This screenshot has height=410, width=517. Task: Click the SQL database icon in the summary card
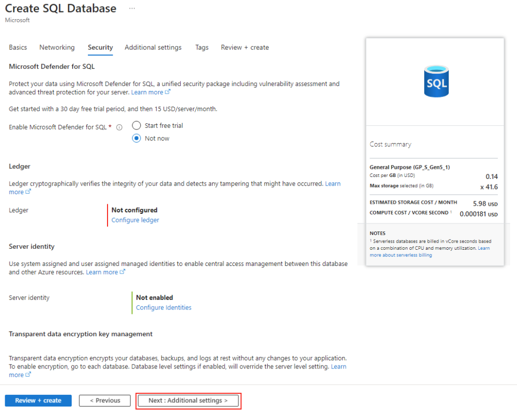[x=436, y=81]
